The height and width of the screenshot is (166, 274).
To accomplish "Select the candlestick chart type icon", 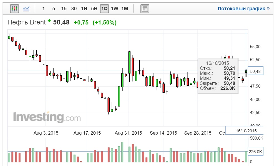I will point(14,9).
